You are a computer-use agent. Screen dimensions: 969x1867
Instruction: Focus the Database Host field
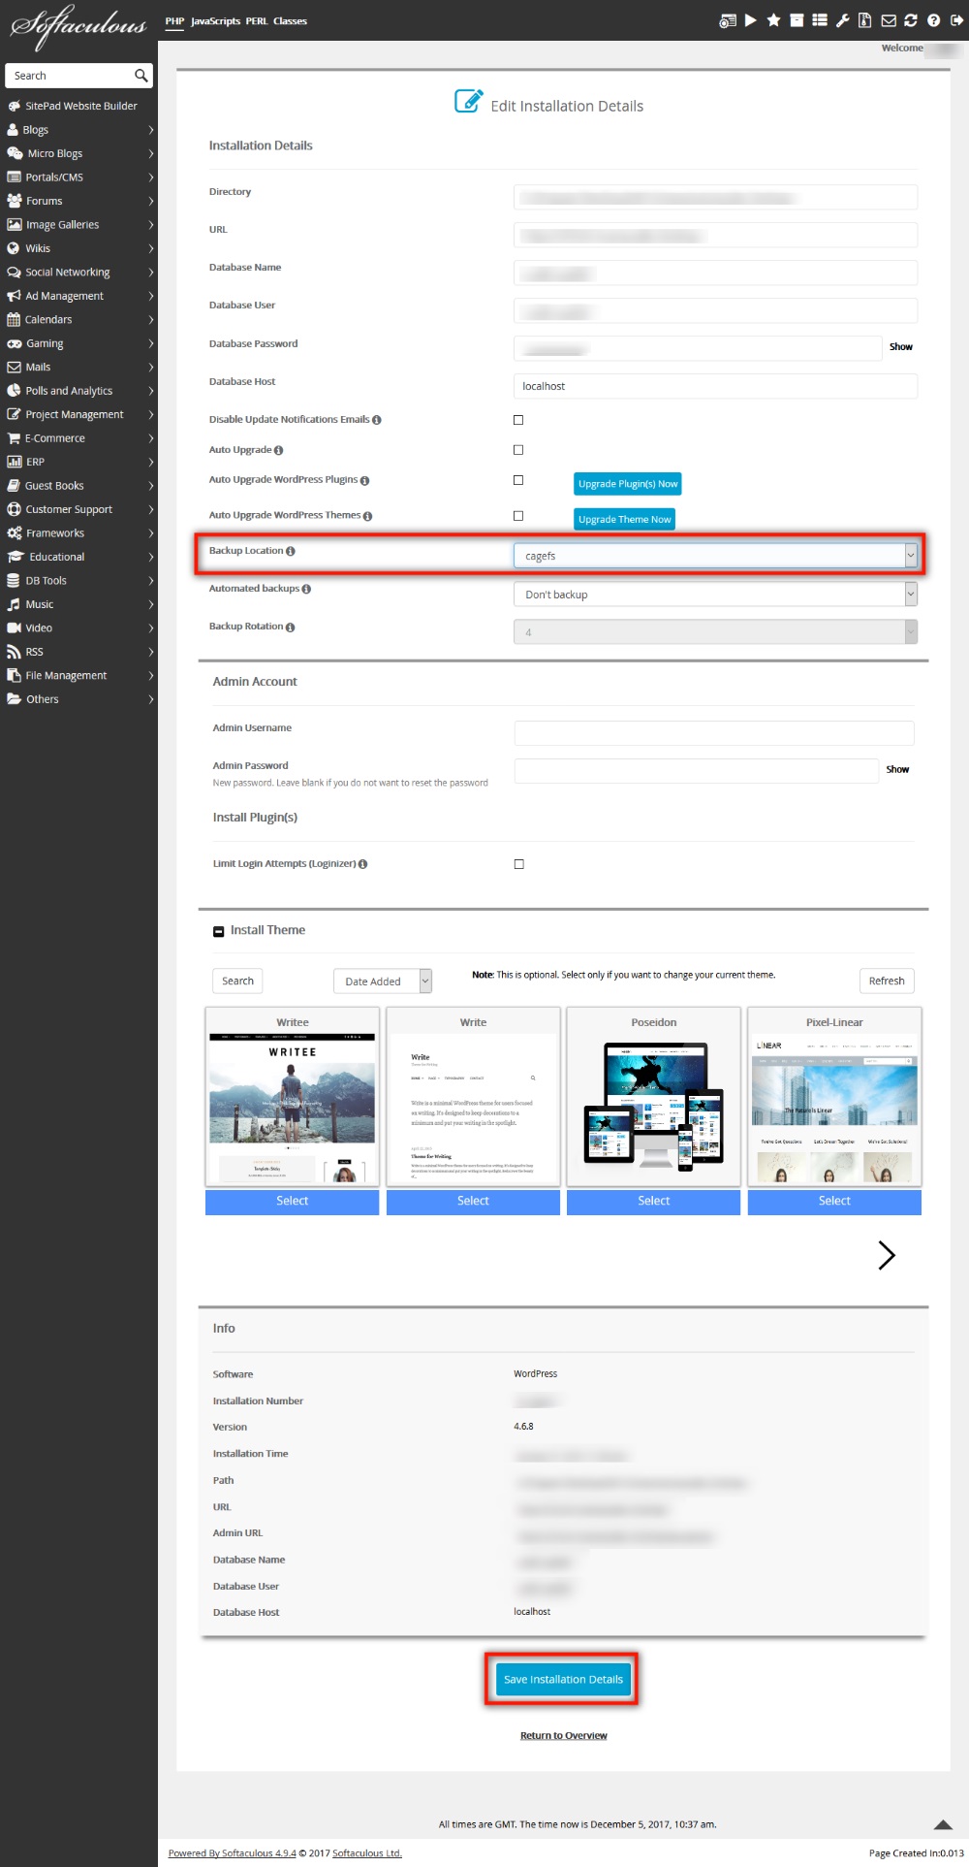[715, 386]
